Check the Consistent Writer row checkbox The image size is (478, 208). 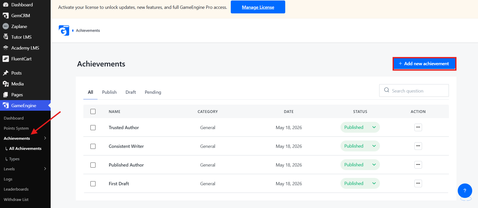pyautogui.click(x=93, y=146)
